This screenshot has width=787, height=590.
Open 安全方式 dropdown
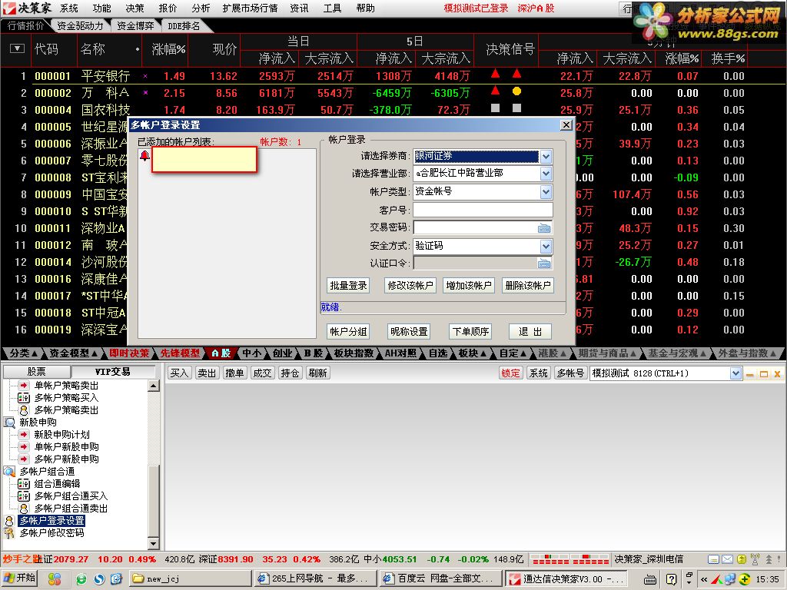pos(546,246)
